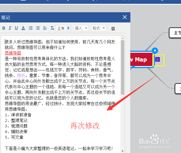Viewport: 181px width, 153px height.
Task: Open the purple note icon next to the Map node
Action: (x=157, y=59)
